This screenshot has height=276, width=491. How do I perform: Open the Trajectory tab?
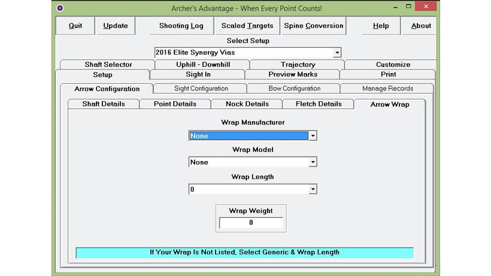[298, 65]
